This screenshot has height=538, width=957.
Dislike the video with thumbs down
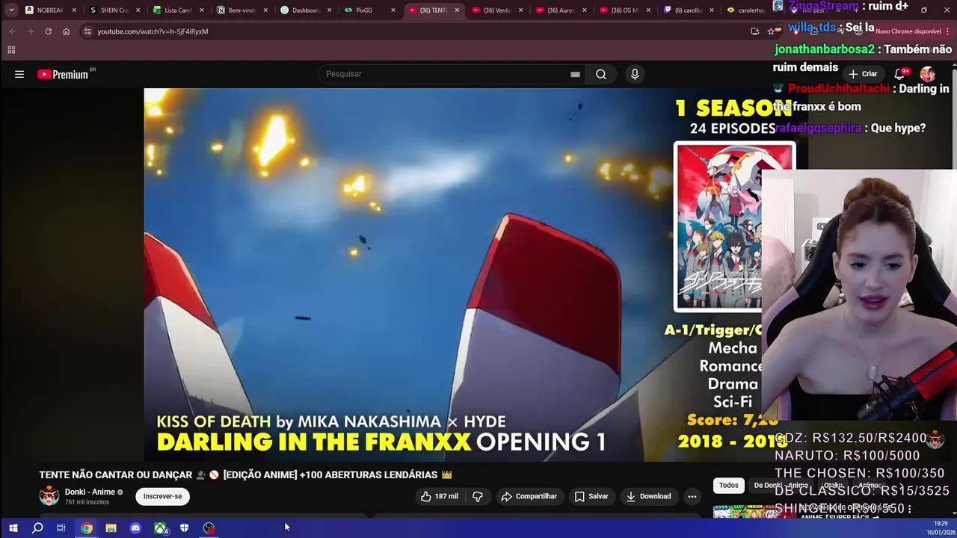pos(478,496)
